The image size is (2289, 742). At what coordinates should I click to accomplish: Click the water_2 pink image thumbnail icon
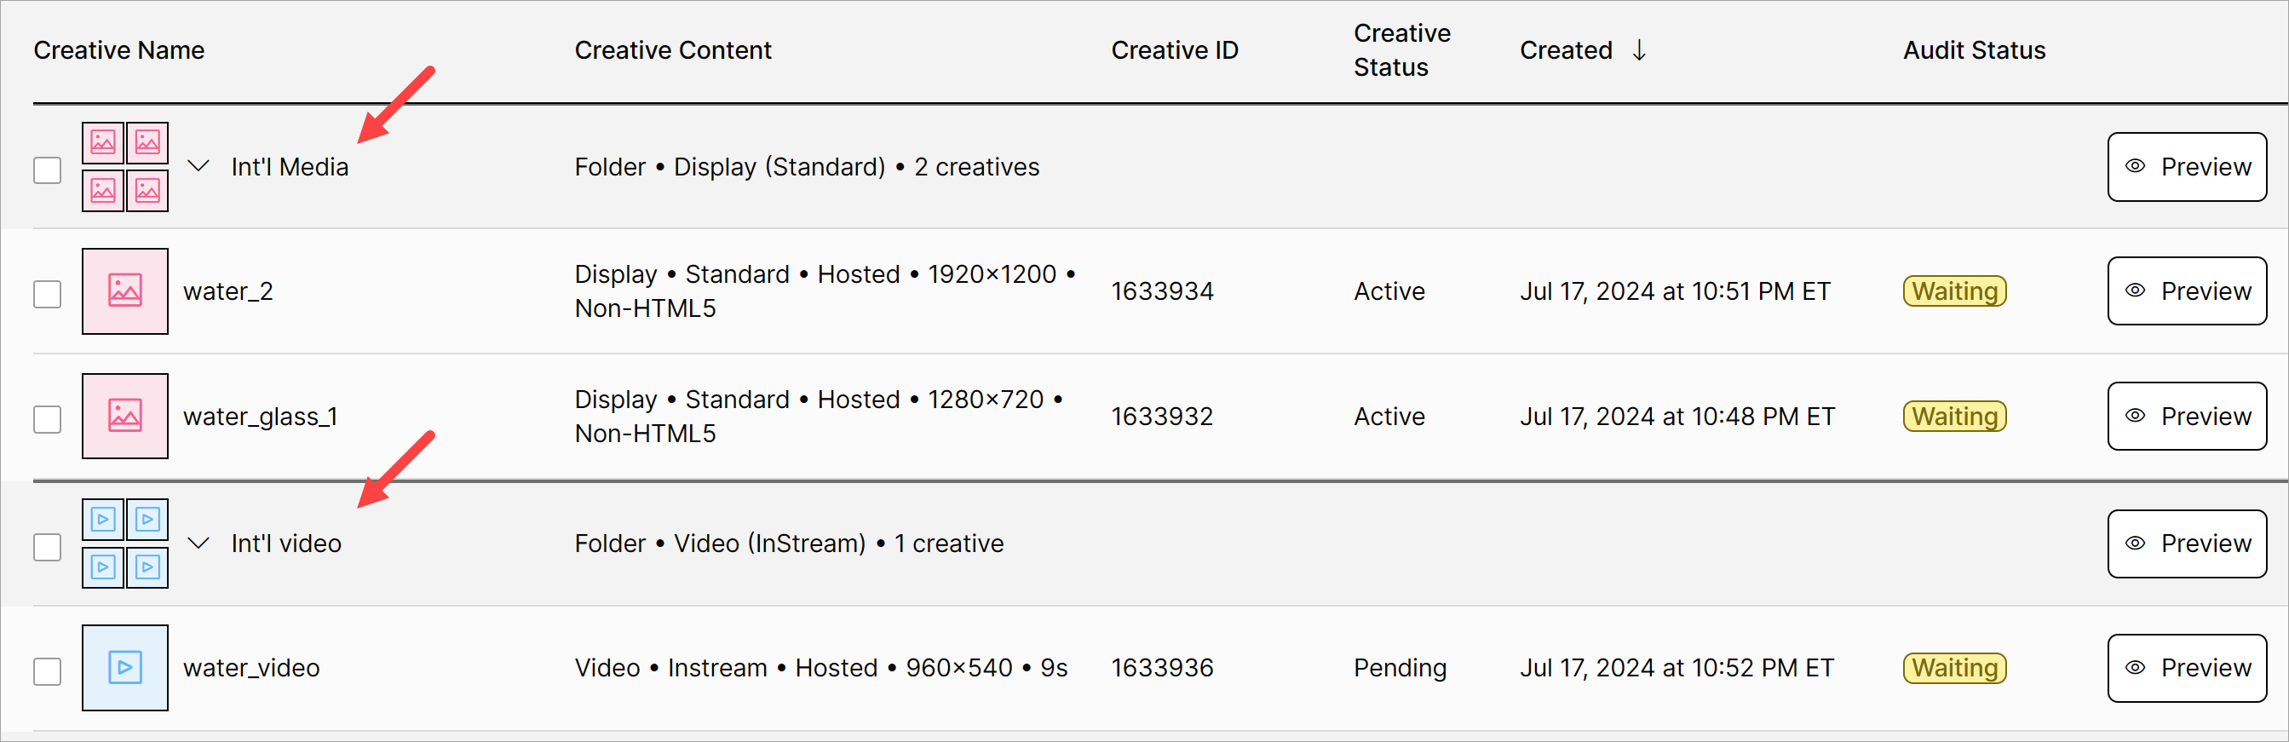coord(125,291)
